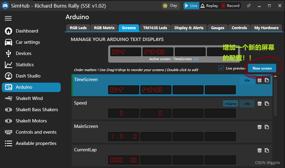285x168 pixels.
Task: Open the hamburger menu icon
Action: 8,18
